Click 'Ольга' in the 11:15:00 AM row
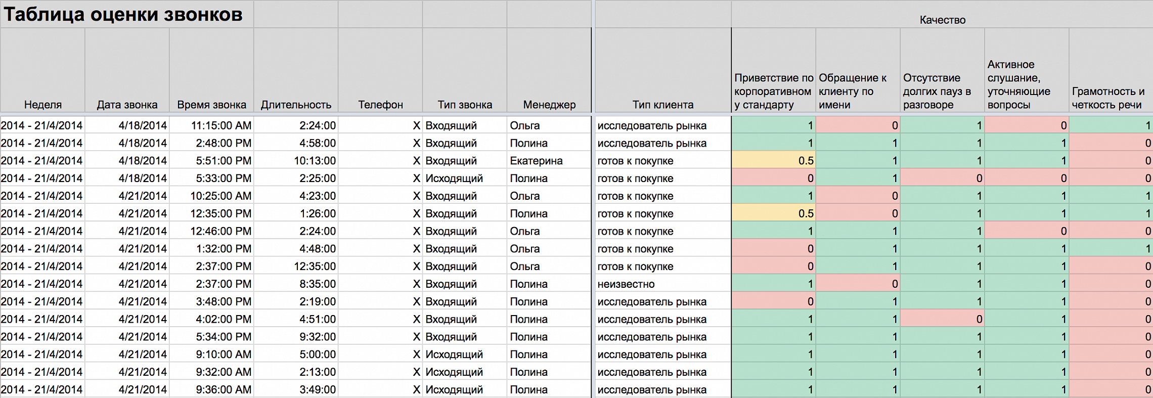Viewport: 1153px width, 398px height. [549, 125]
